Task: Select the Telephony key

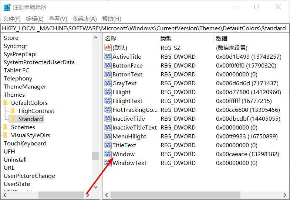Action: click(18, 78)
